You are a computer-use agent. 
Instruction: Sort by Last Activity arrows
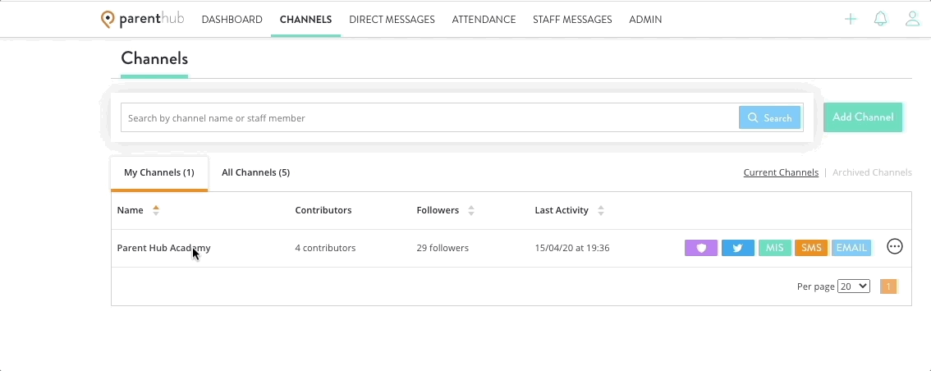tap(601, 210)
